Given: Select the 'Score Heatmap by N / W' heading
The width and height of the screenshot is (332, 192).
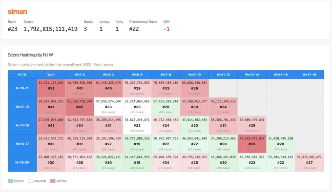Looking at the screenshot, I should pyautogui.click(x=30, y=55).
